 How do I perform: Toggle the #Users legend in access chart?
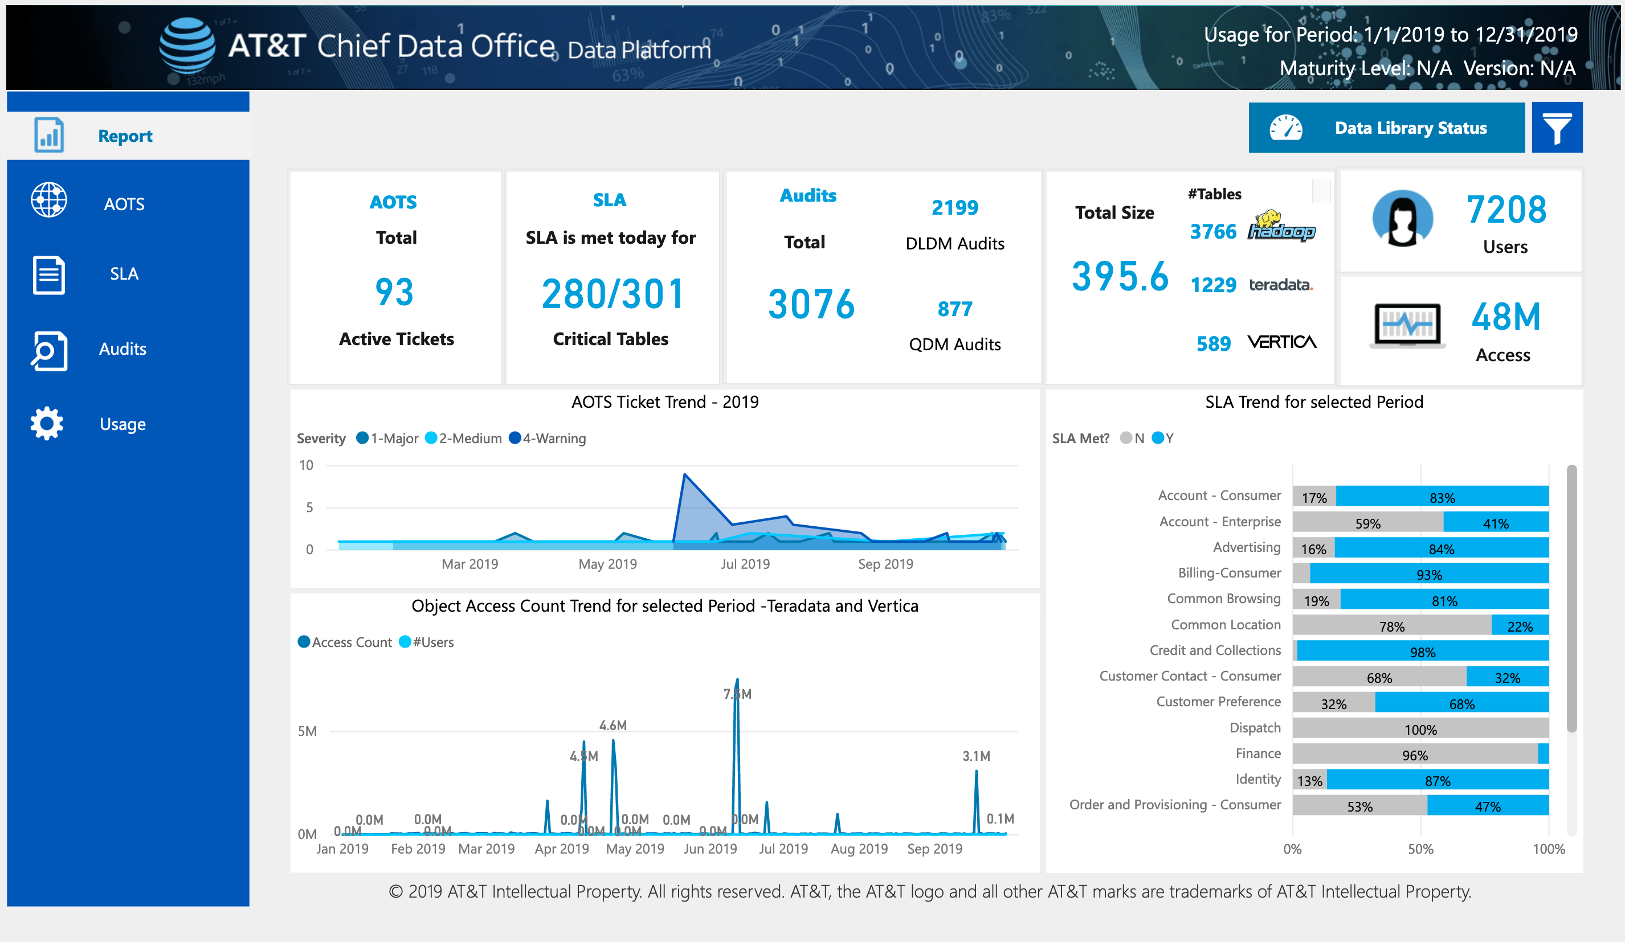point(426,642)
